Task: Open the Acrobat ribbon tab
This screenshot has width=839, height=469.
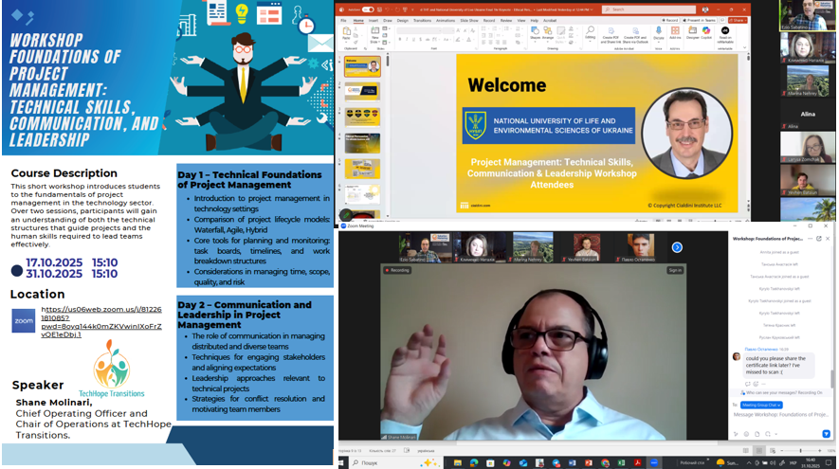Action: pyautogui.click(x=550, y=20)
